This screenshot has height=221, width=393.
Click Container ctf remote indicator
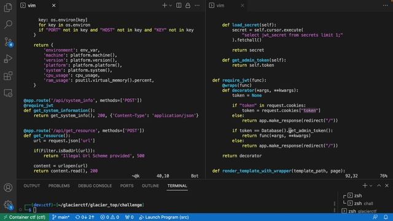(25, 217)
